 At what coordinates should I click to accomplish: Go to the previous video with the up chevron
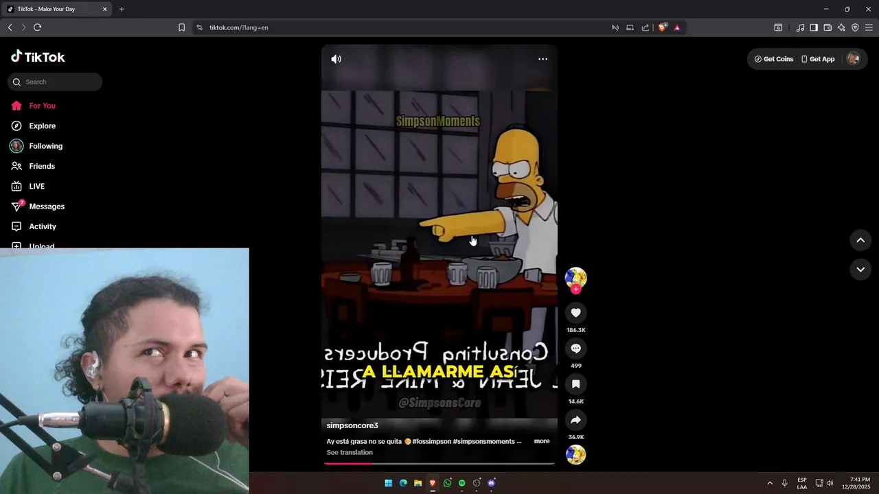click(860, 240)
